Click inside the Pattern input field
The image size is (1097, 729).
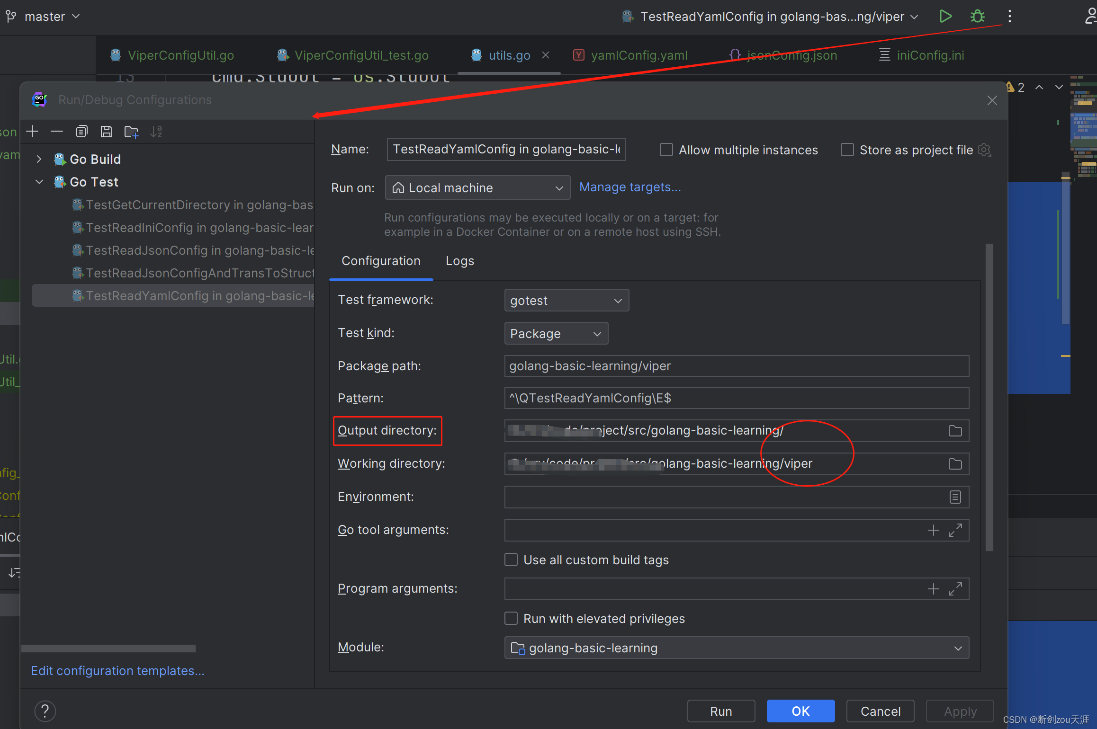click(x=736, y=398)
